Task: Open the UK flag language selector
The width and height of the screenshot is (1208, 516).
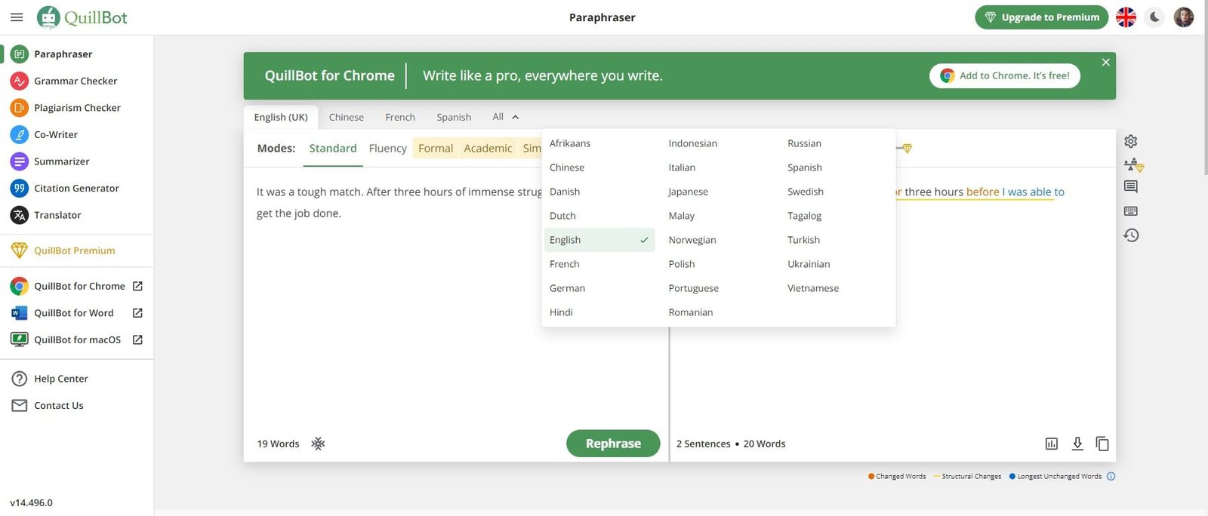Action: 1126,17
